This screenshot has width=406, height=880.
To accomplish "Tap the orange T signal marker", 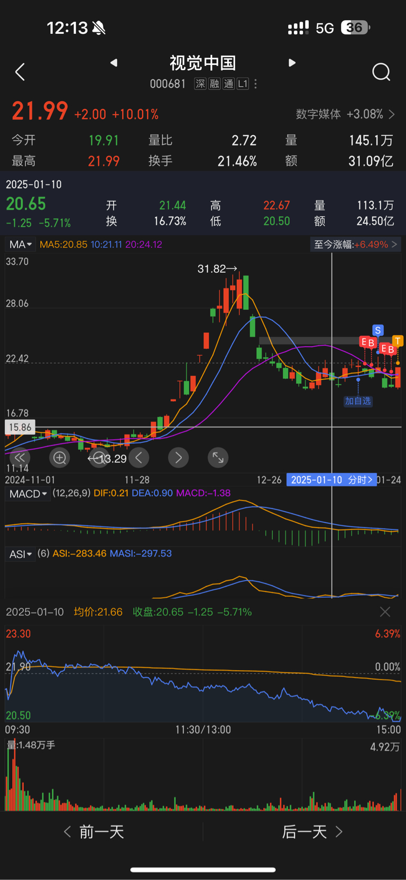I will (398, 341).
